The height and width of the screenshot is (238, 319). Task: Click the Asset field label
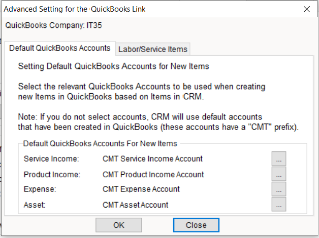(34, 205)
